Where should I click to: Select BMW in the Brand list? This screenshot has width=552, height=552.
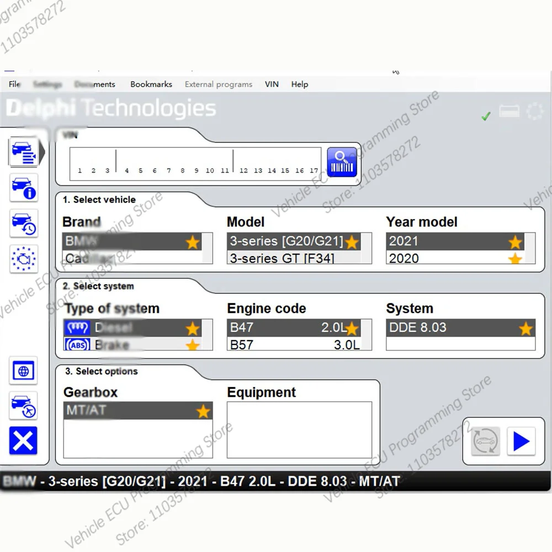132,242
